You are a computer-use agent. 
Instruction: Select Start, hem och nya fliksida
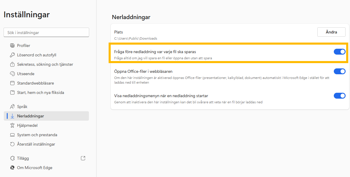(x=40, y=92)
